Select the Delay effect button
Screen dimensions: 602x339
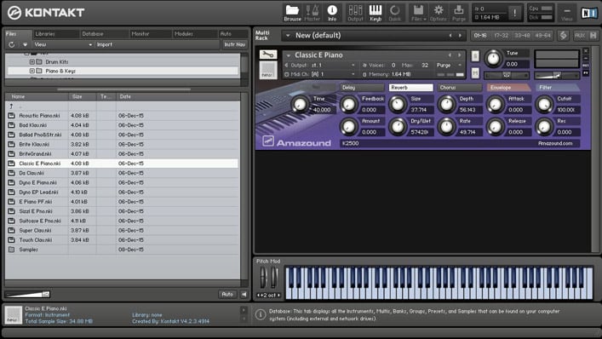click(362, 88)
